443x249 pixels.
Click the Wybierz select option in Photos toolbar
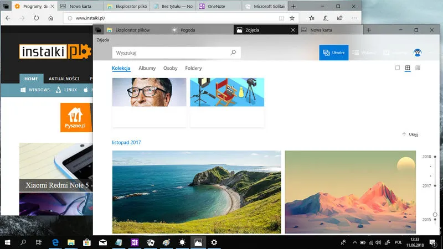point(364,53)
